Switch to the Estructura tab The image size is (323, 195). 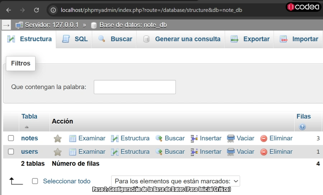(x=29, y=39)
